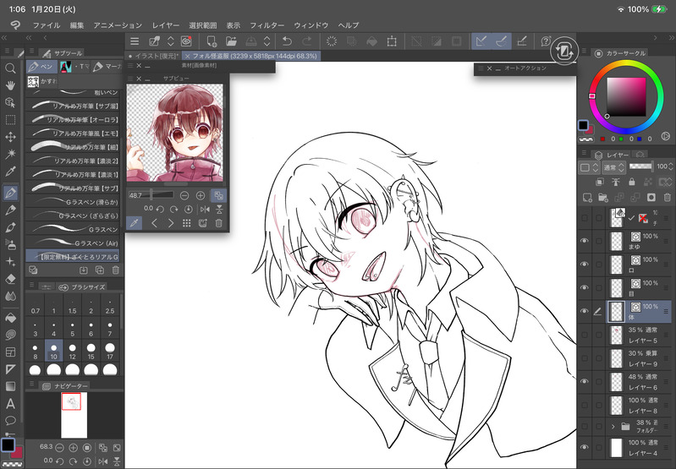676x469 pixels.
Task: Click the Delete layer trash icon in Layer panel
Action: pos(667,198)
